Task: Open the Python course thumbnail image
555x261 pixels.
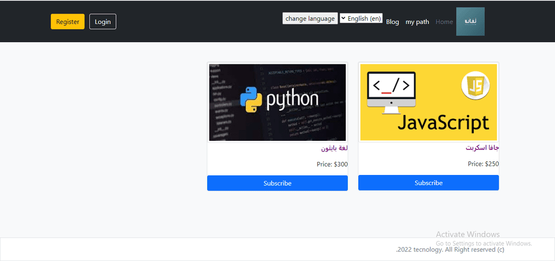Action: point(277,102)
